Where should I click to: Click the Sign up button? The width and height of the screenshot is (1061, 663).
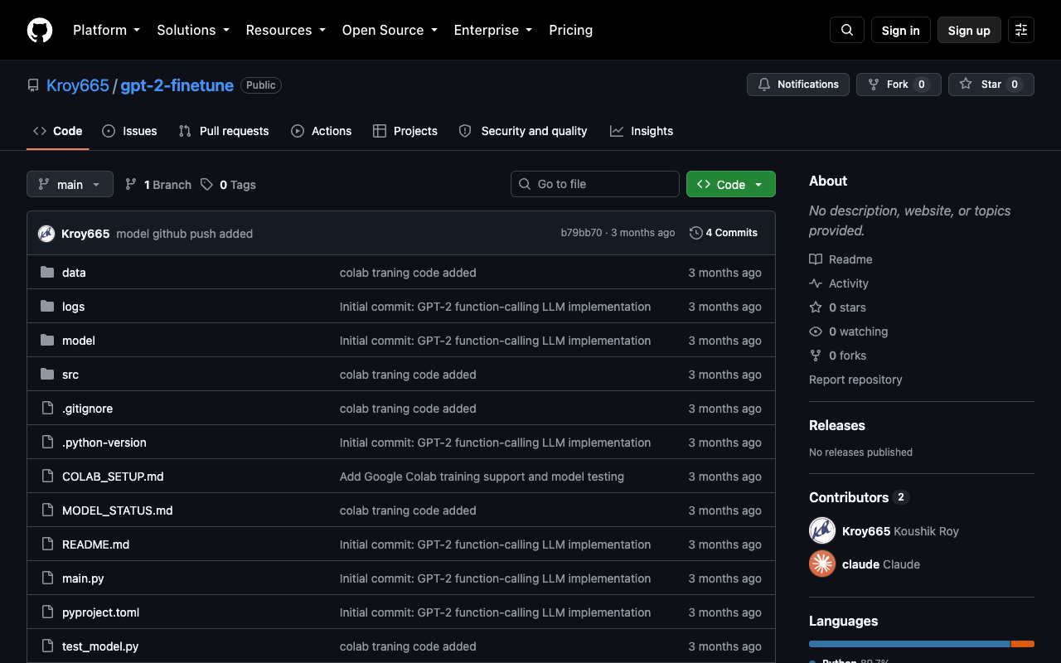pyautogui.click(x=969, y=30)
